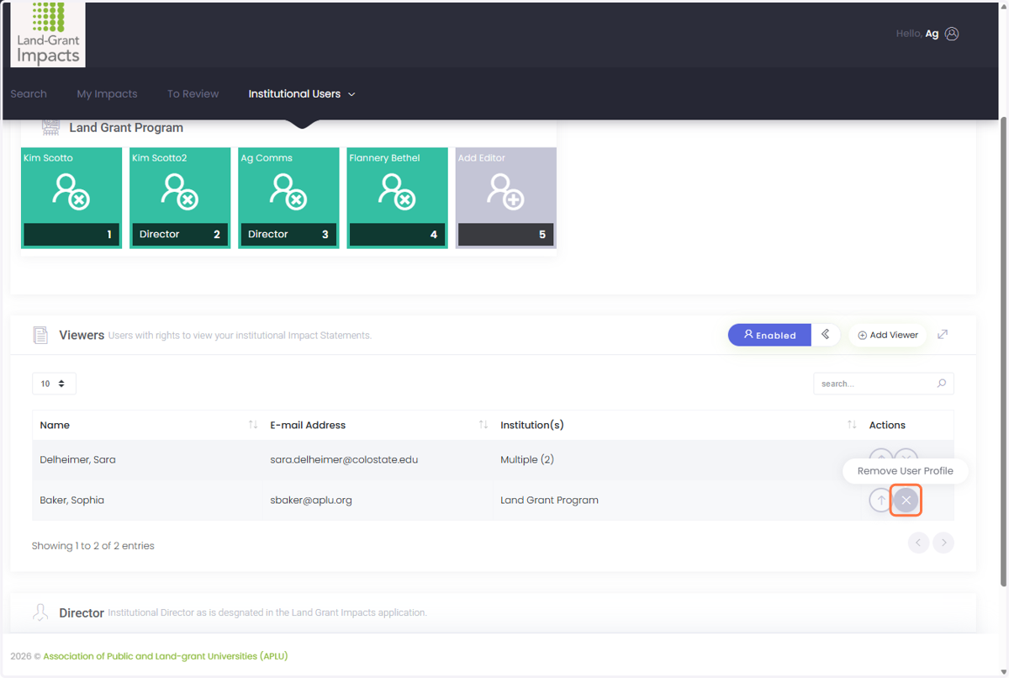Remove editor Ag Comms card icon

coord(288,191)
